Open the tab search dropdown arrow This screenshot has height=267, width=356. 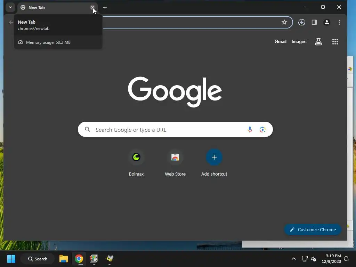tap(10, 7)
